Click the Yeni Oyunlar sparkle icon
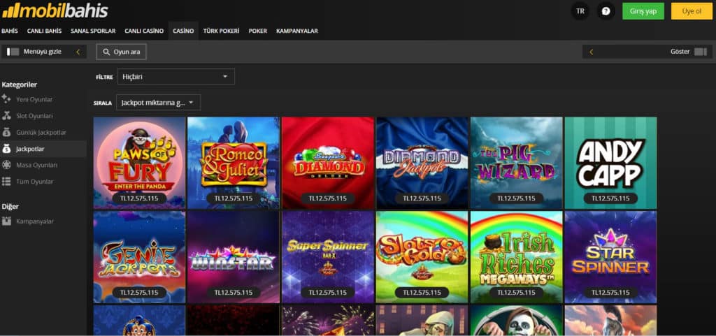Image resolution: width=716 pixels, height=336 pixels. (x=6, y=99)
